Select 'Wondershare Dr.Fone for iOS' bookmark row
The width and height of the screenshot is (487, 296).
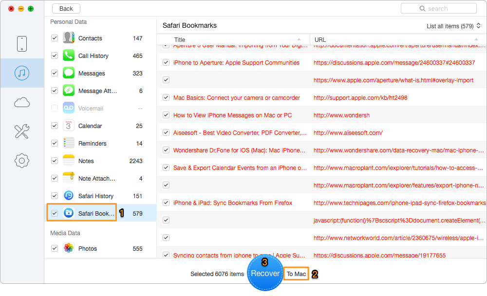click(x=322, y=150)
